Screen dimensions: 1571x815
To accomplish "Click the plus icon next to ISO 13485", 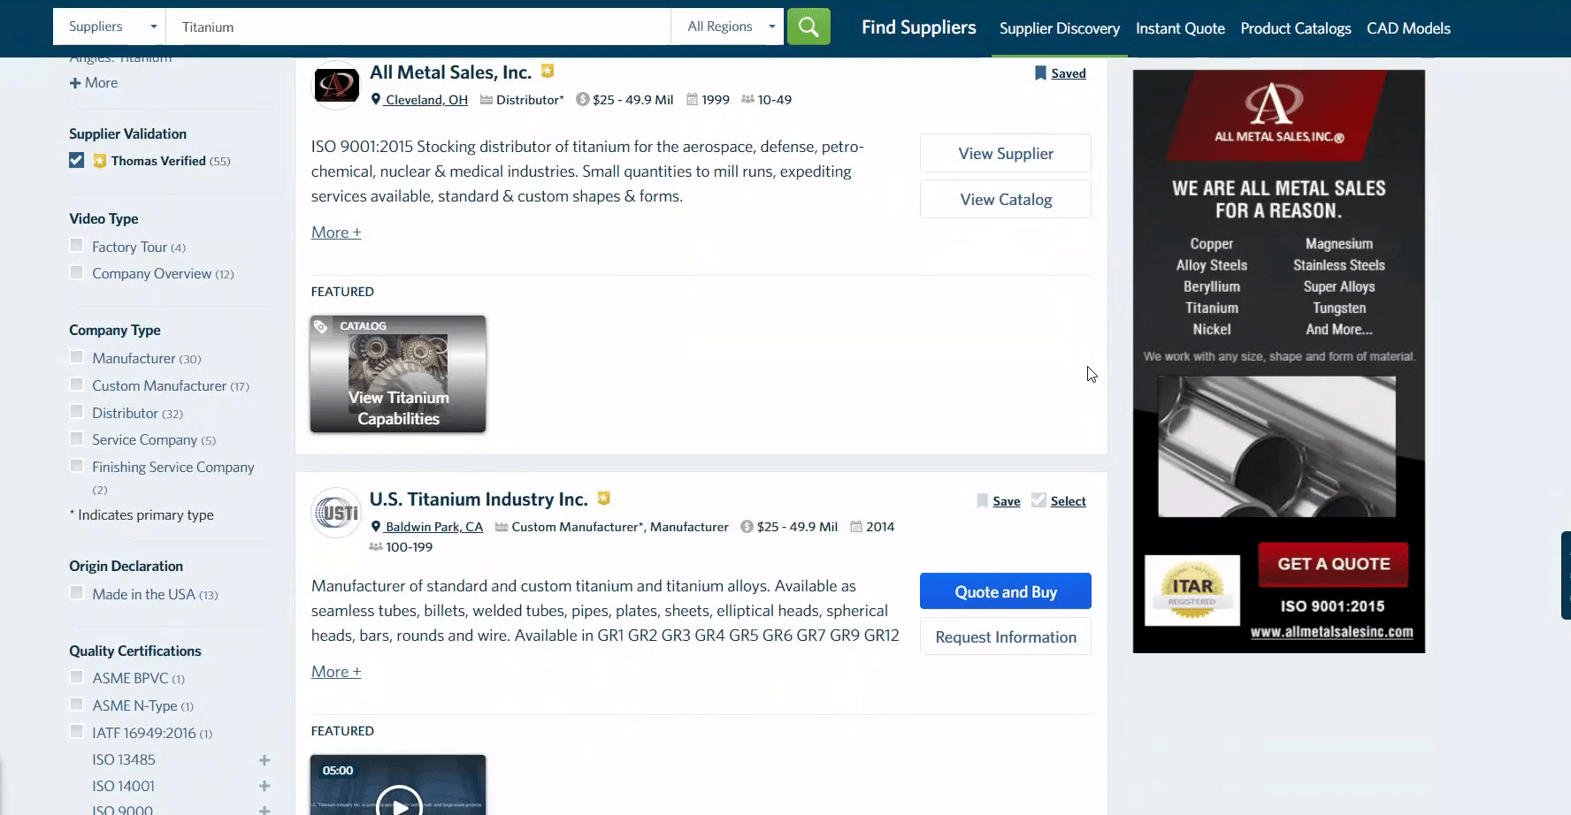I will (264, 760).
